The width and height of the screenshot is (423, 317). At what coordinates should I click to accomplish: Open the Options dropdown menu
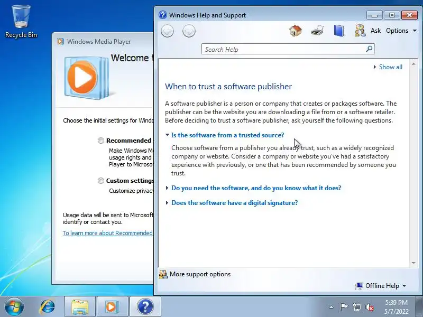[x=401, y=31]
